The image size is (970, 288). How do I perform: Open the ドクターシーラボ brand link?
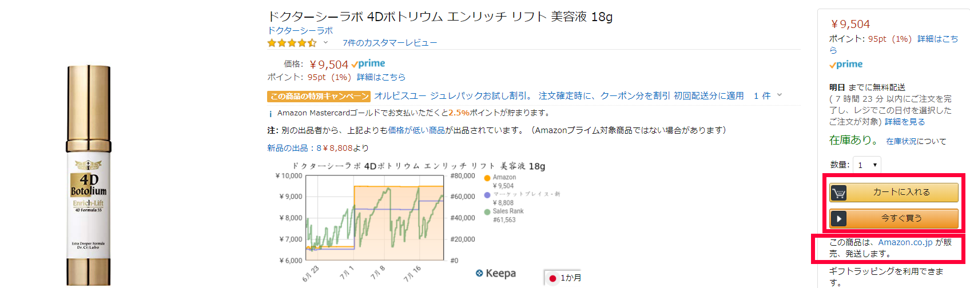[x=300, y=31]
